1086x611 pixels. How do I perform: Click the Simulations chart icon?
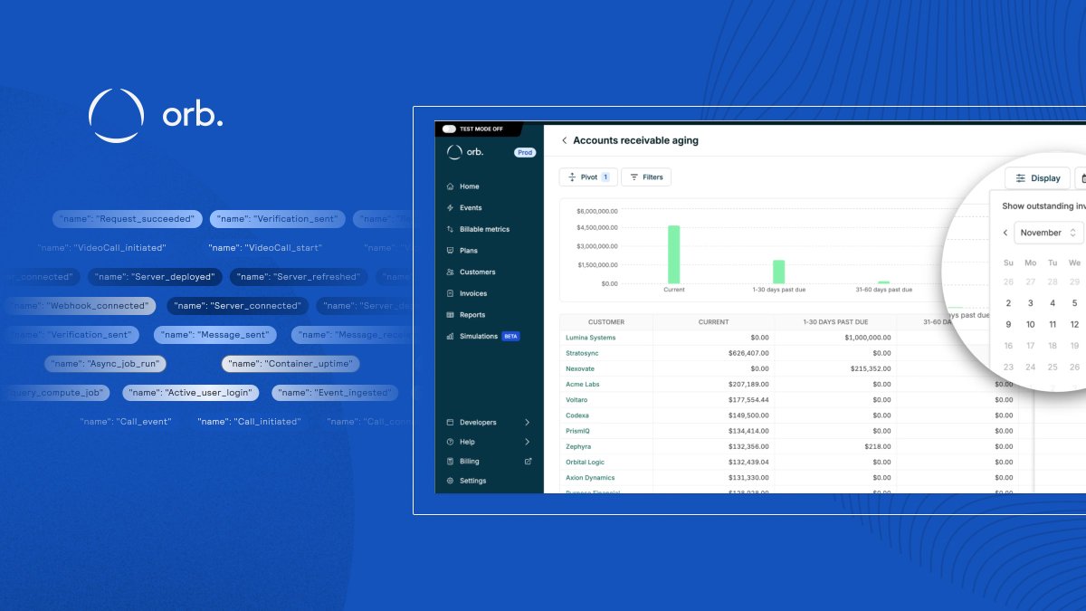(450, 336)
